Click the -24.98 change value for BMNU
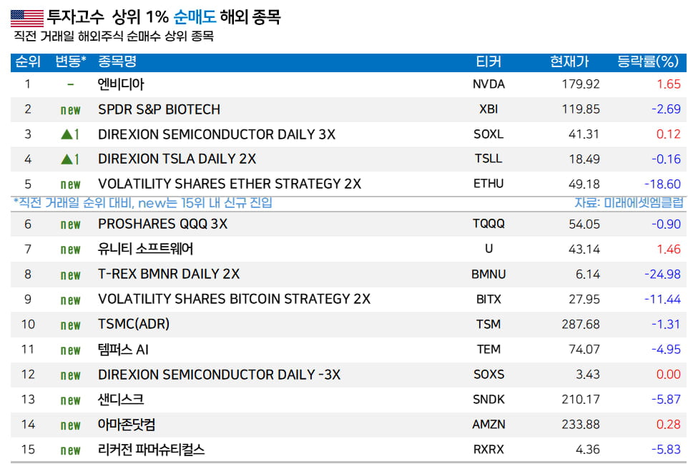This screenshot has height=464, width=688. [661, 275]
